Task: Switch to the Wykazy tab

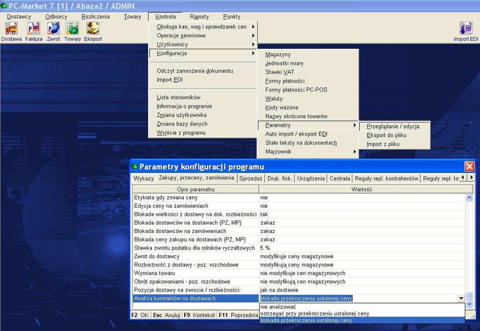Action: (143, 179)
